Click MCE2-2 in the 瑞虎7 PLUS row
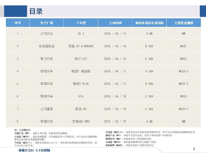 (184, 84)
